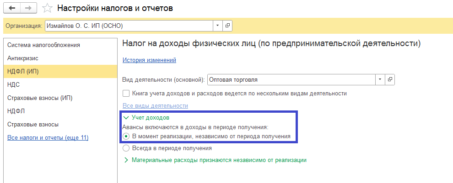
Task: Open activity type record via open icon
Action: click(390, 79)
